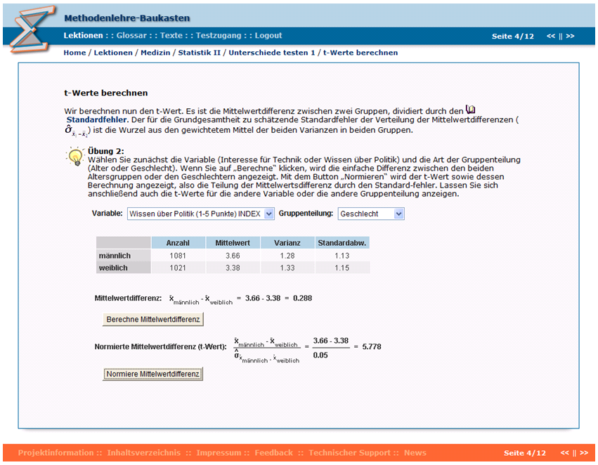This screenshot has width=598, height=465.
Task: Click the bottom Seite 4/12 indicator
Action: [525, 453]
